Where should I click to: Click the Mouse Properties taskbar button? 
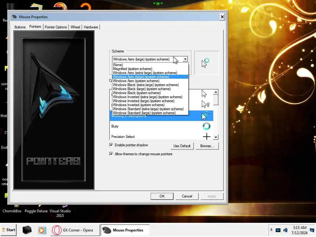[x=125, y=230]
